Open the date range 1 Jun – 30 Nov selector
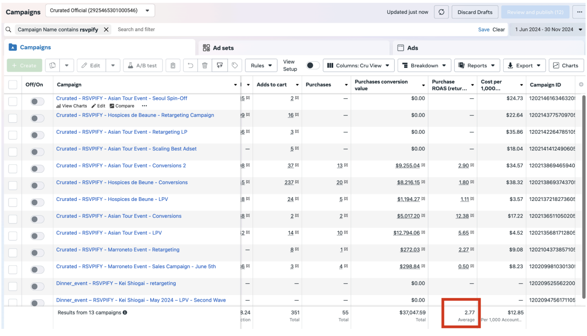587x336 pixels. click(x=548, y=29)
